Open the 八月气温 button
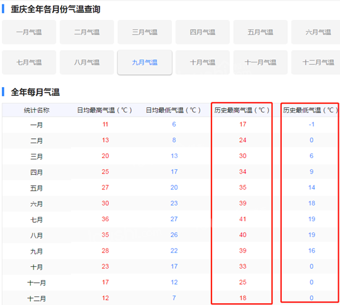The image size is (340, 305). coord(87,62)
